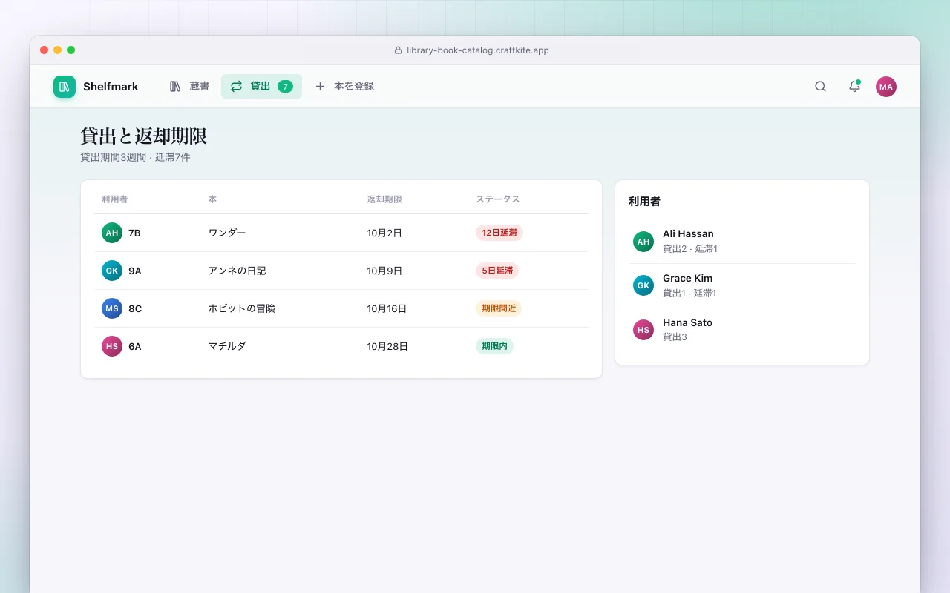
Task: Click the MS avatar in the 8C row
Action: pyautogui.click(x=112, y=308)
